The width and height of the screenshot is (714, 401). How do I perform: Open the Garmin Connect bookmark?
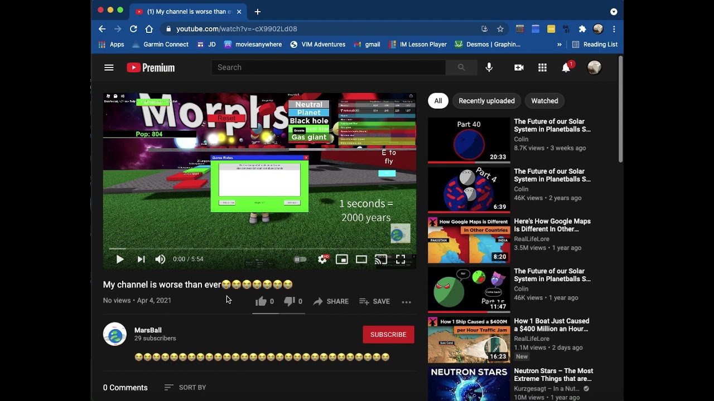[160, 45]
